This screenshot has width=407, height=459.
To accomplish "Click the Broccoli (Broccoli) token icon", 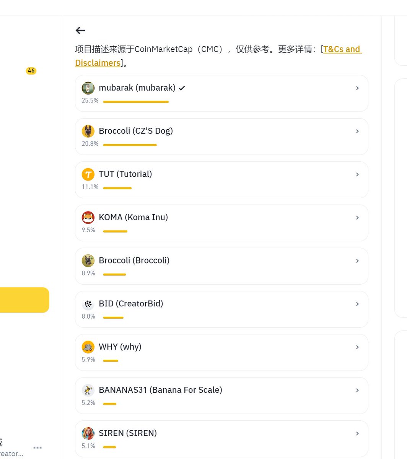I will coord(88,261).
